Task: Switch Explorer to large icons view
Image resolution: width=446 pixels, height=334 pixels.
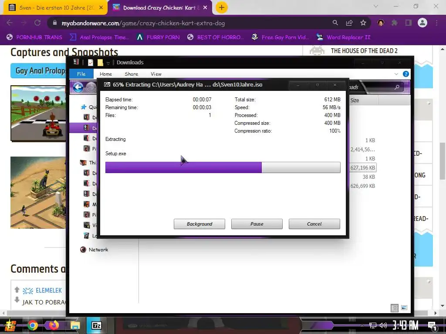Action: pyautogui.click(x=404, y=308)
